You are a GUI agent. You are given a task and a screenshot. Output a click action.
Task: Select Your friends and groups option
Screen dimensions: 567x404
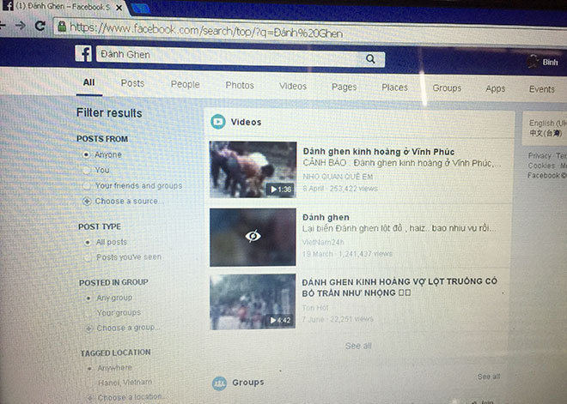pyautogui.click(x=87, y=185)
